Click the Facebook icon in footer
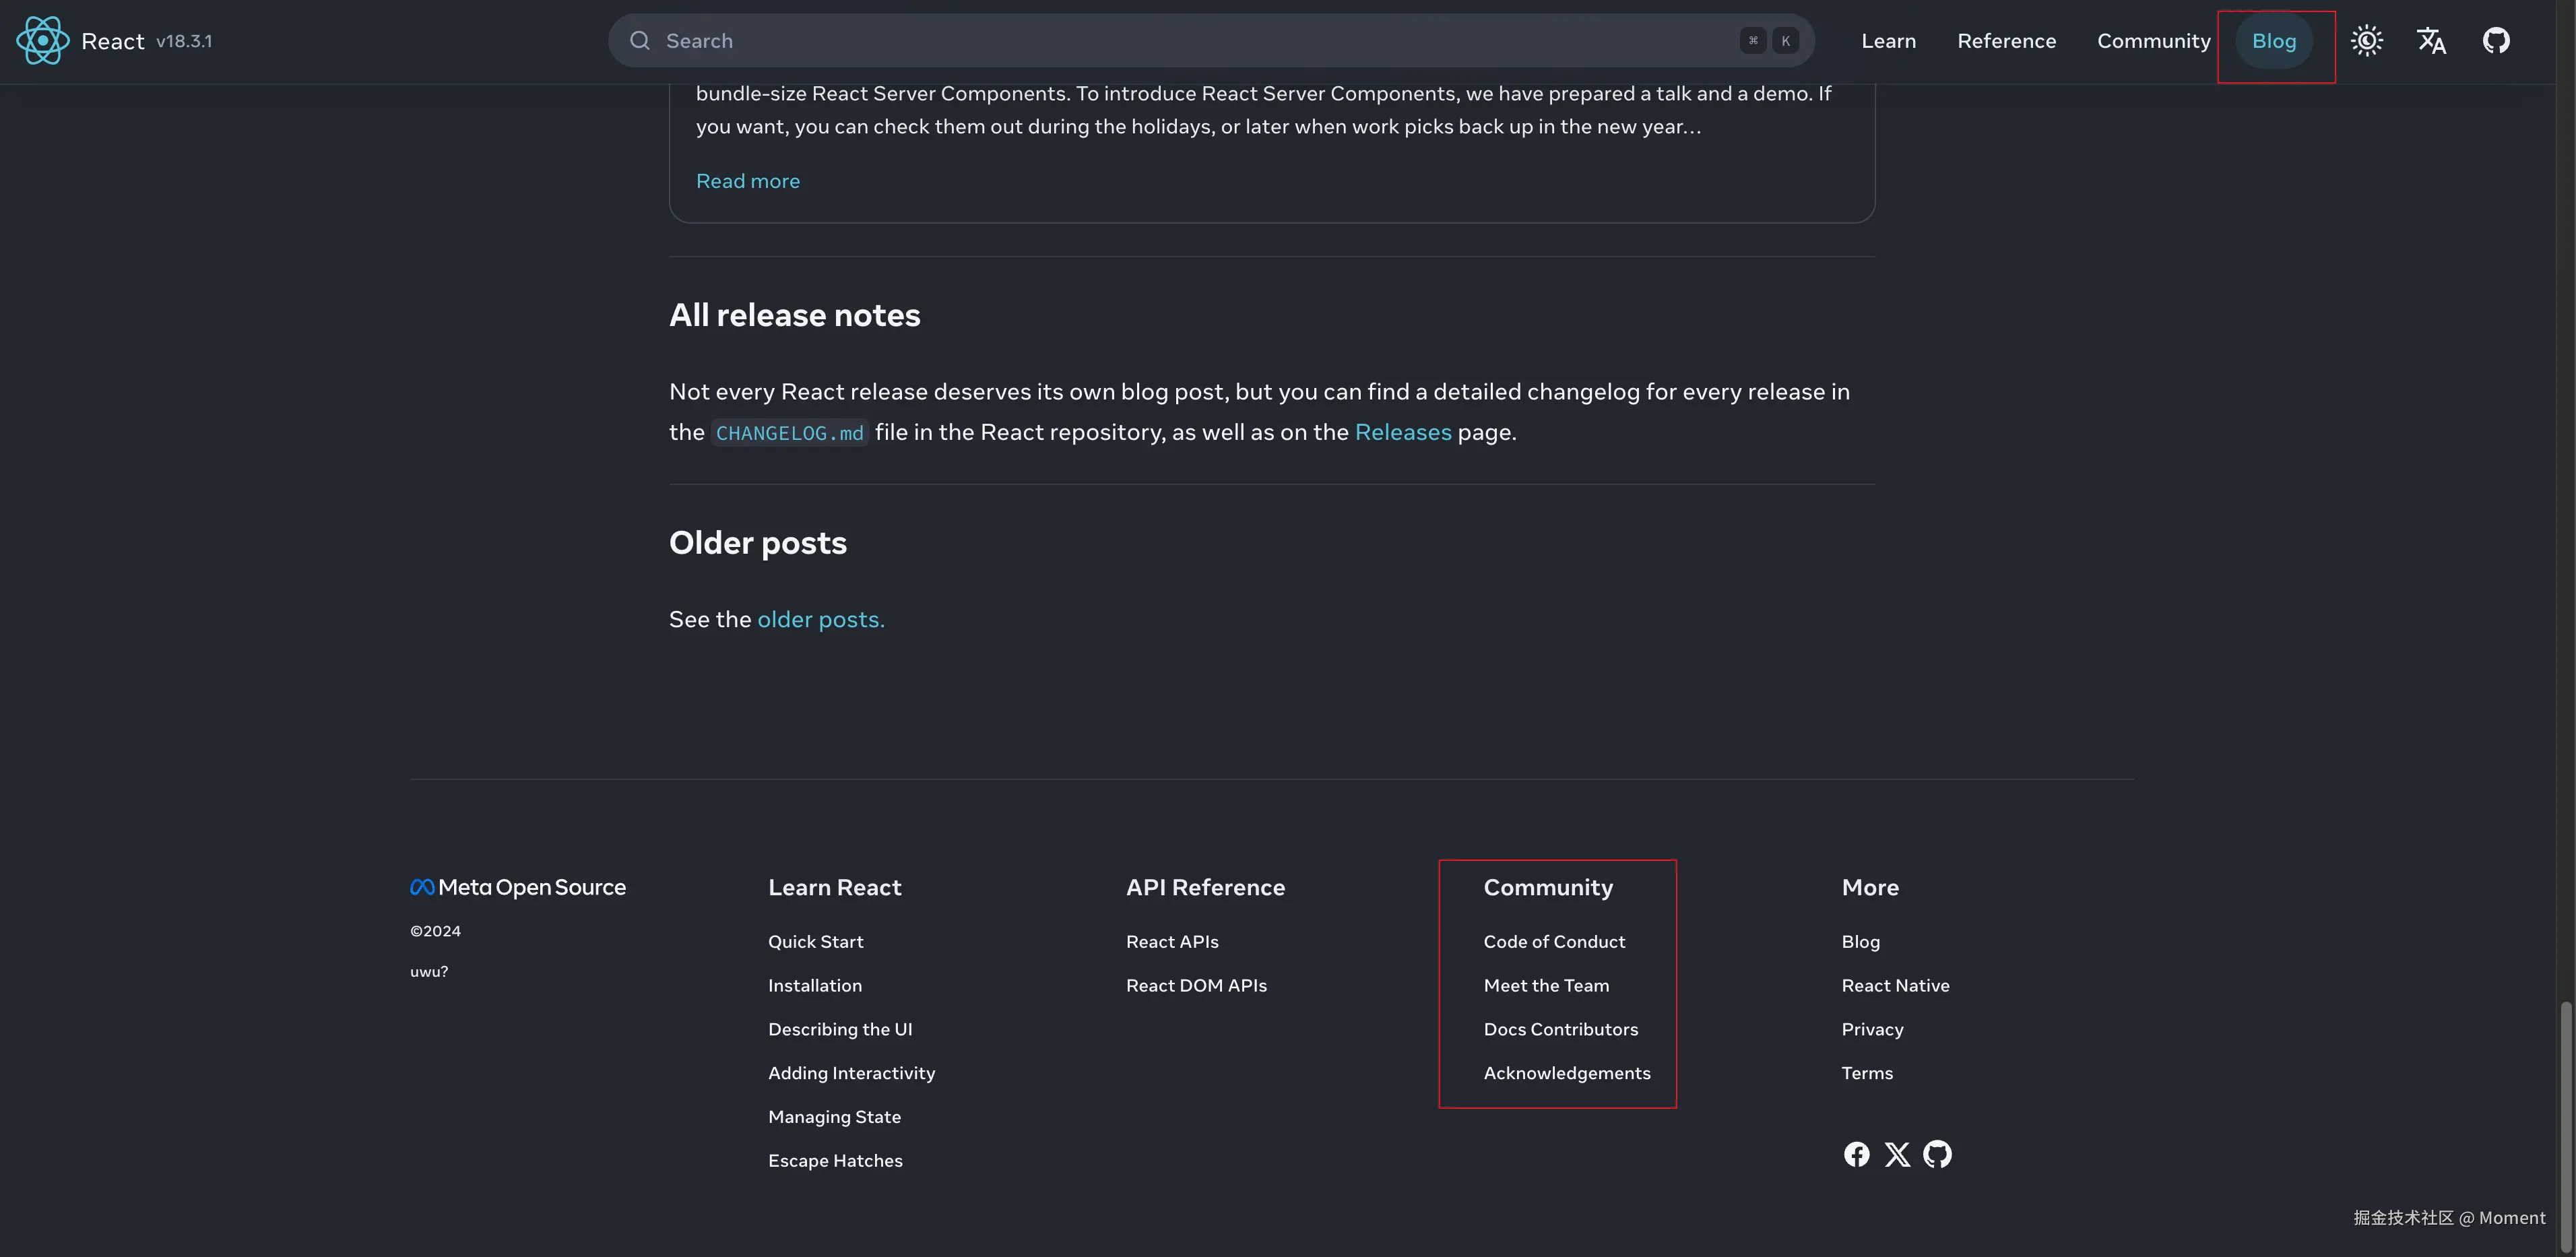The height and width of the screenshot is (1257, 2576). tap(1856, 1154)
